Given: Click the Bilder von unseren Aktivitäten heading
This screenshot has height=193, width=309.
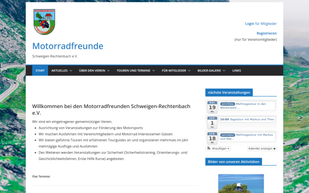Looking at the screenshot, I should [x=233, y=162].
